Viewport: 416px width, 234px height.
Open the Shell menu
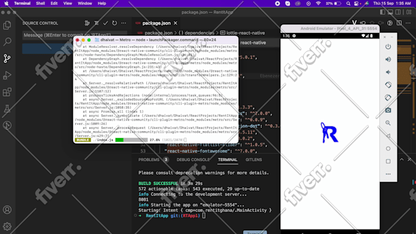tap(40, 4)
